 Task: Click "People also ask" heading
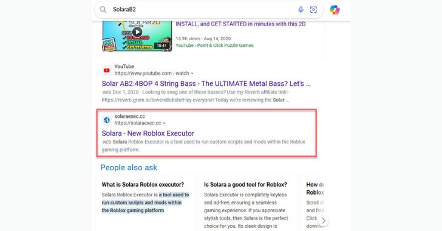click(x=129, y=167)
